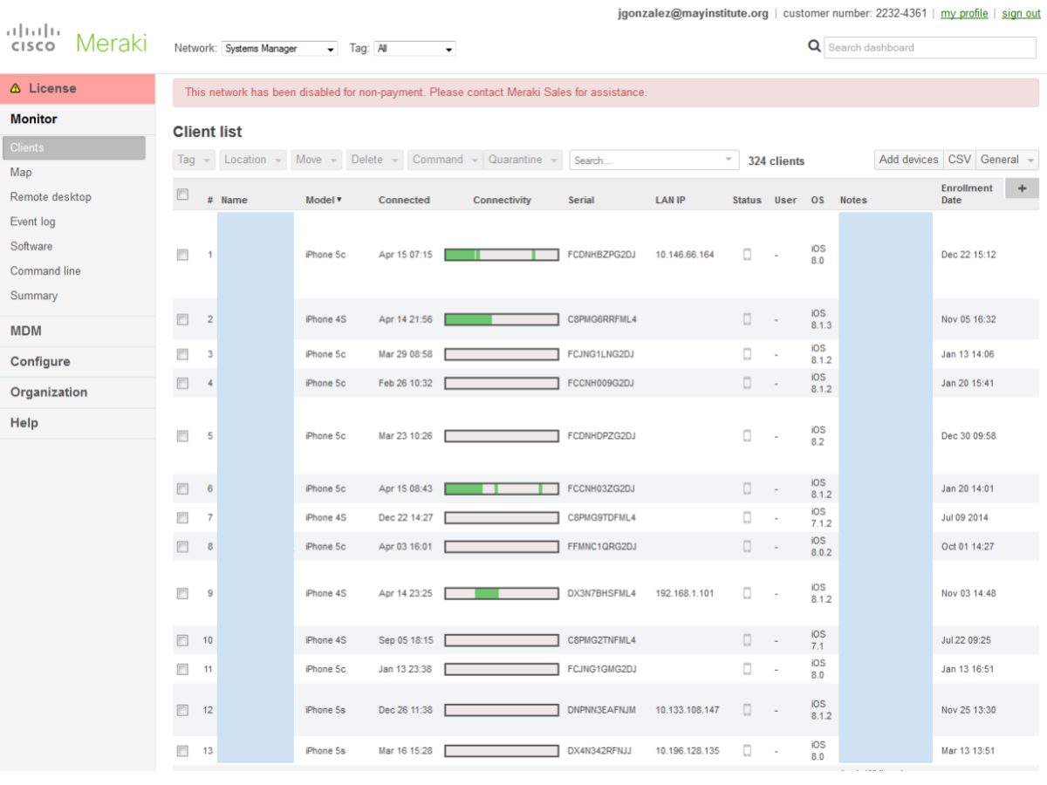Open the General view dropdown
1047x785 pixels.
1007,160
